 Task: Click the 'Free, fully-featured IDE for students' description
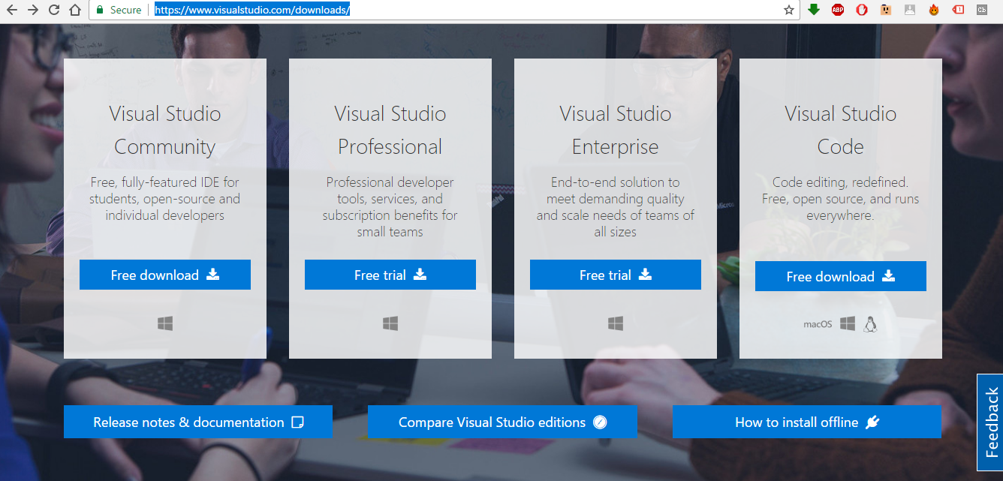tap(165, 199)
